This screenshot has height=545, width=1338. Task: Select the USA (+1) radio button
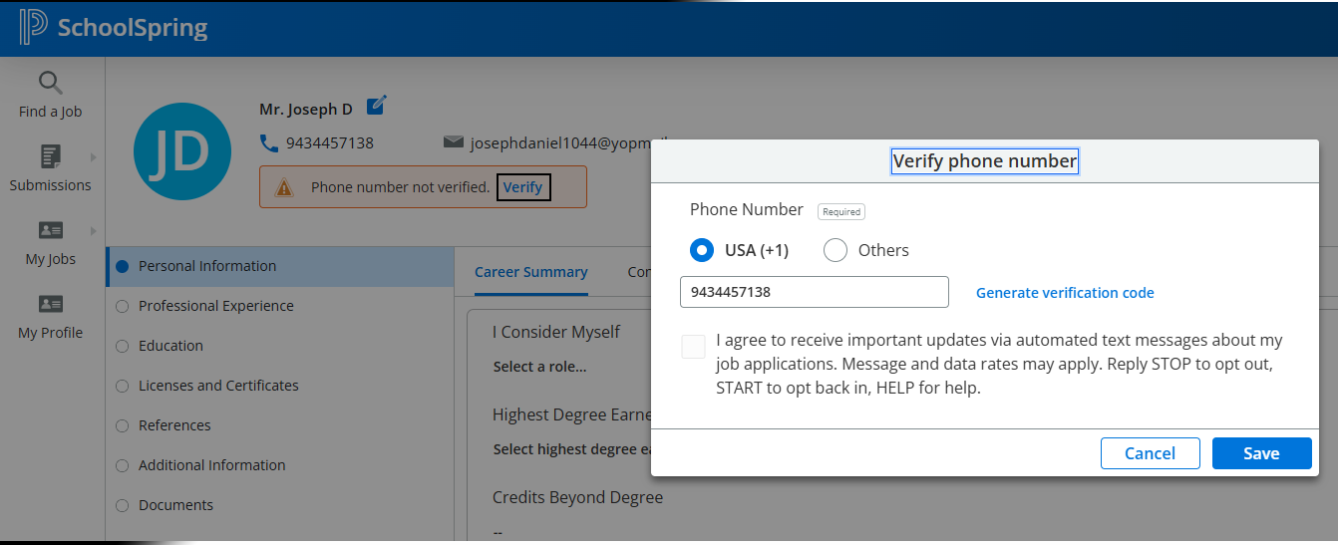(x=702, y=250)
